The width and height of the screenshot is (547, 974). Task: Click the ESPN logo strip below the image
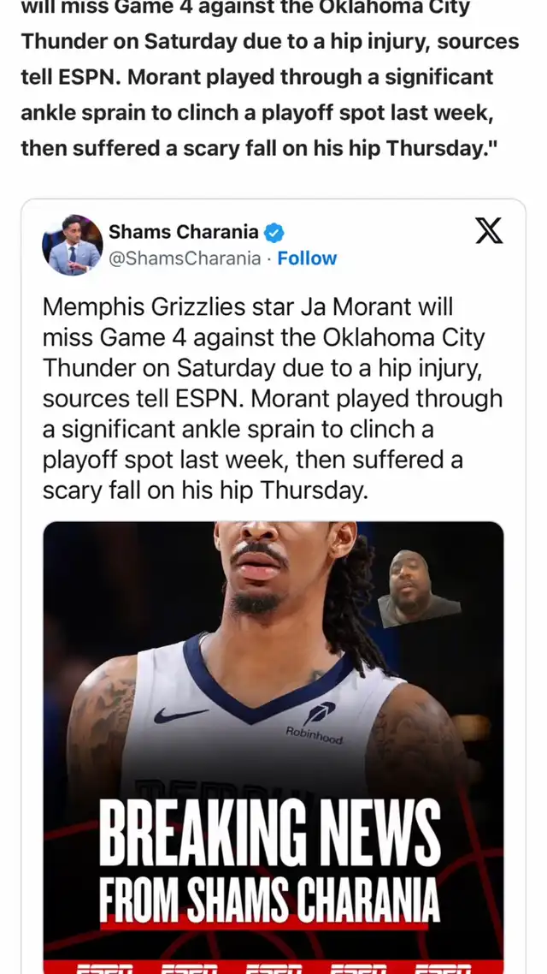[273, 968]
